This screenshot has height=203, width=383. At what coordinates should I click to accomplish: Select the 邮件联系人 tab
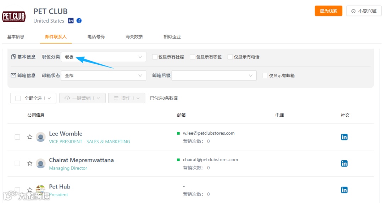[56, 36]
